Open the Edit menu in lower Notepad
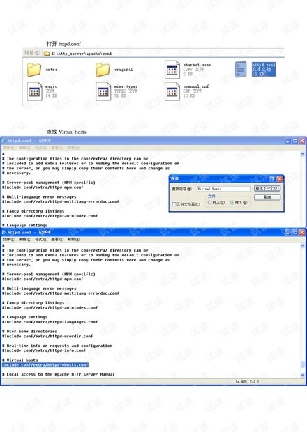 [x=25, y=240]
